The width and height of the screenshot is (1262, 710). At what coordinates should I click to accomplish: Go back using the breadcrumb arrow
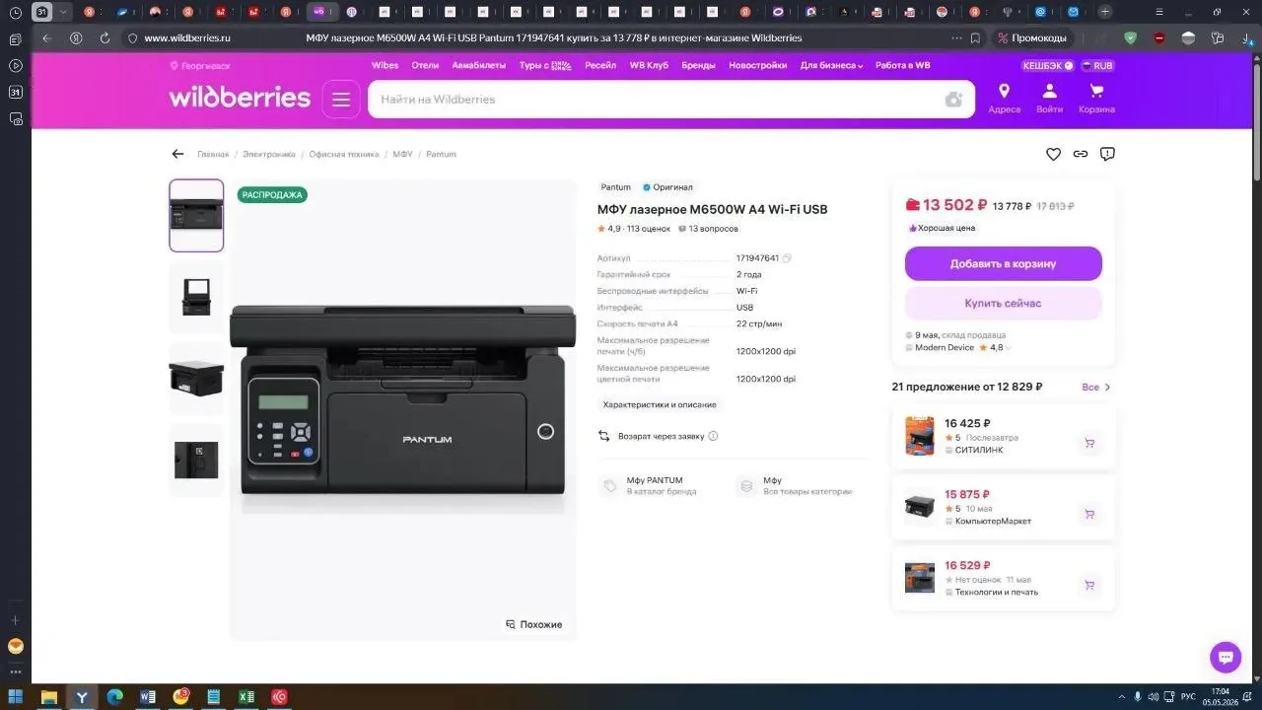[177, 154]
